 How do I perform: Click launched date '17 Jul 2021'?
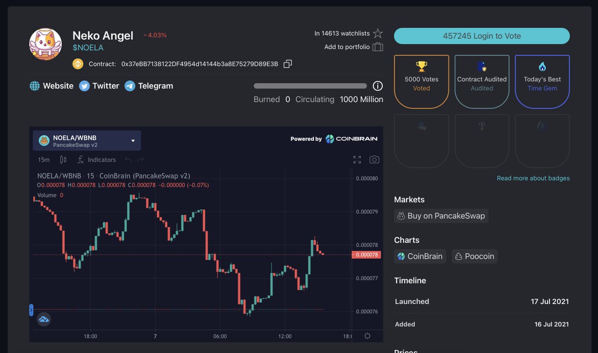point(550,301)
